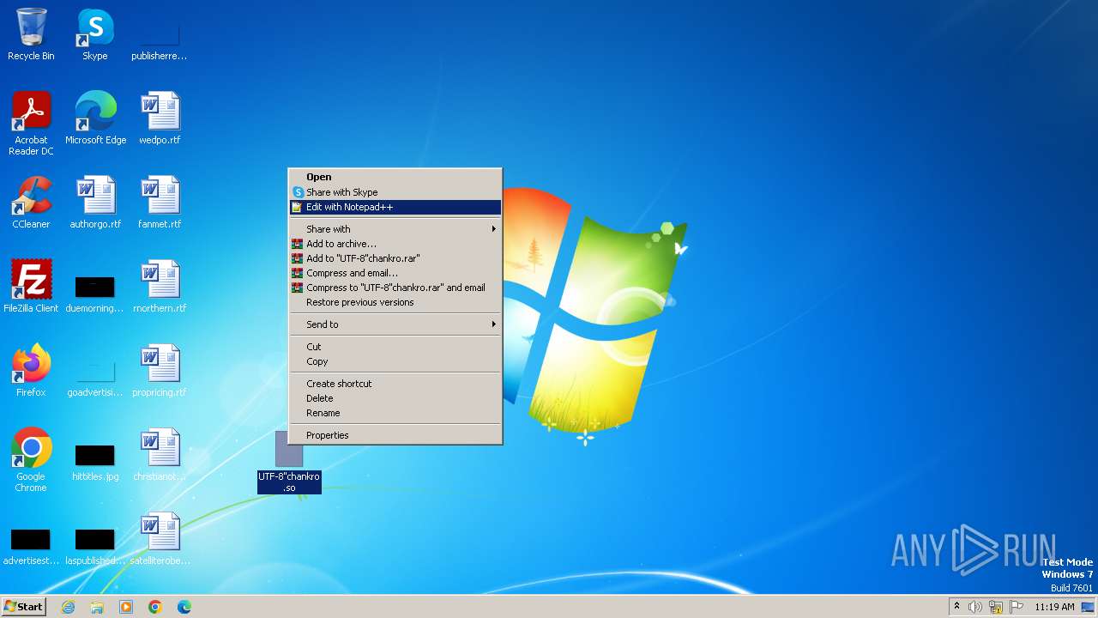Choose Rename in the context menu
The image size is (1098, 618).
coord(395,413)
